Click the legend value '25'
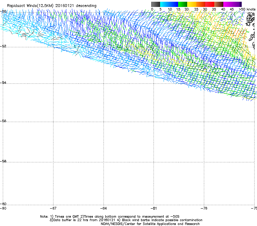The image size is (257, 226). pyautogui.click(x=196, y=9)
